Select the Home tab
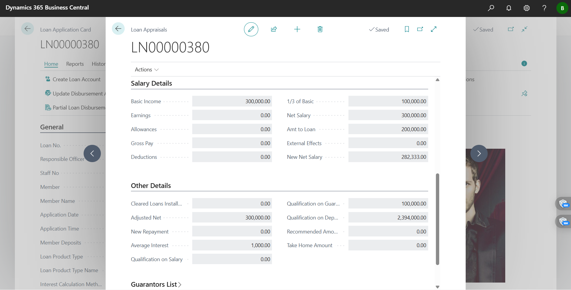This screenshot has width=571, height=290. [x=51, y=64]
